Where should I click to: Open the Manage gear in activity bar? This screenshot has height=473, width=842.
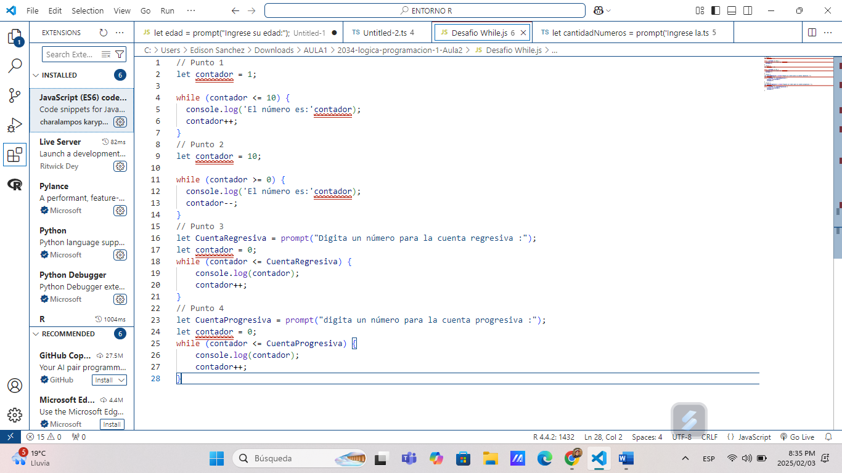click(x=15, y=415)
